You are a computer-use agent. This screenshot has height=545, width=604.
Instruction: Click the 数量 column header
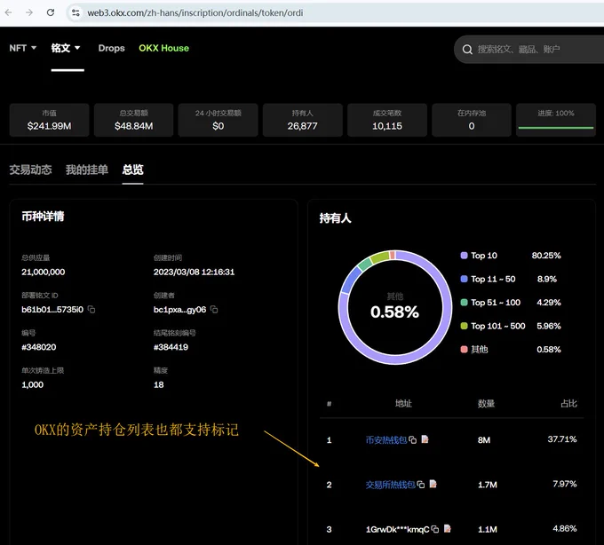(x=486, y=403)
